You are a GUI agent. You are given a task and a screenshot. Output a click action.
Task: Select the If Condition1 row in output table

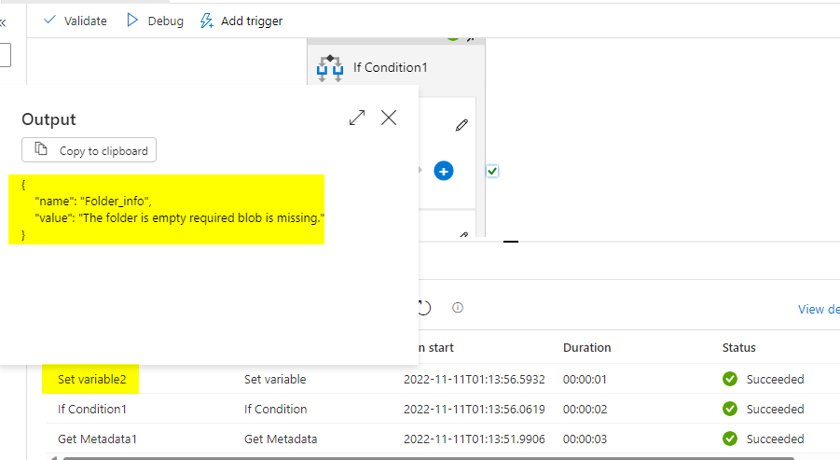(x=441, y=409)
